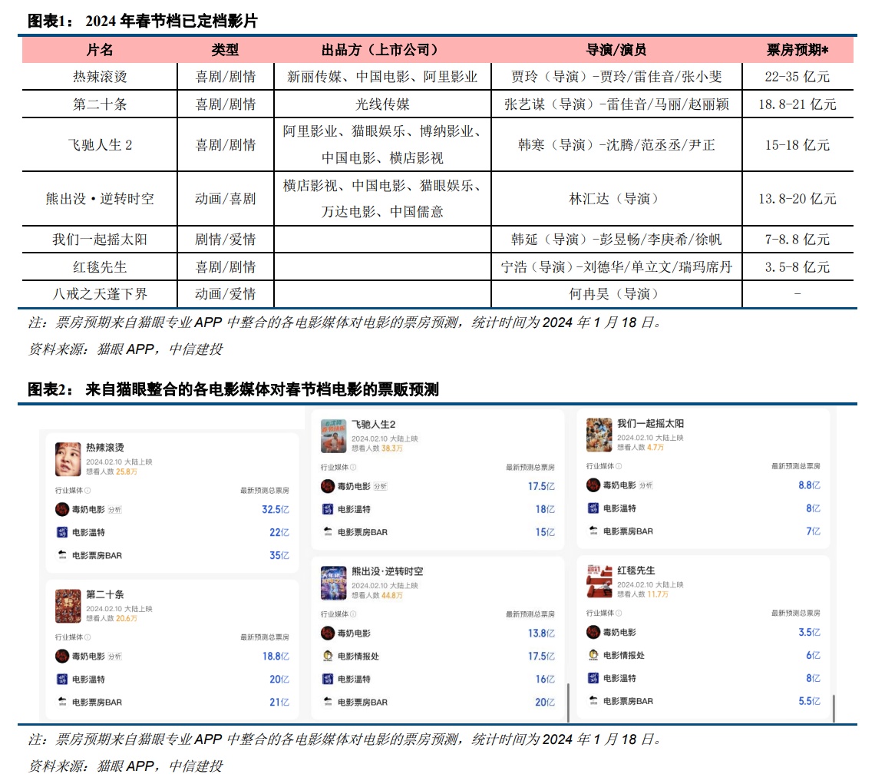Click the 5.5亿 forecast in 红毯先生 card
Screen dimensions: 885x784
pos(809,701)
